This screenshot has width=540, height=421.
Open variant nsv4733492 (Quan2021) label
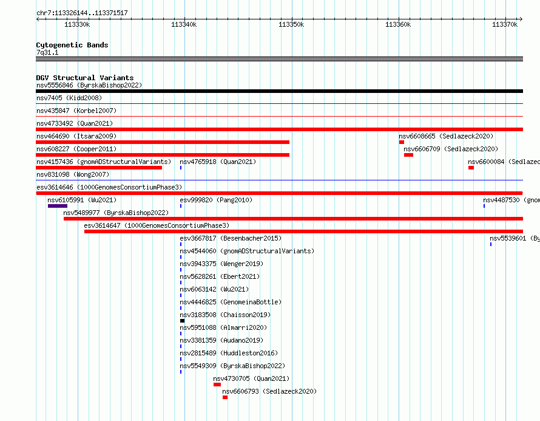coord(75,123)
